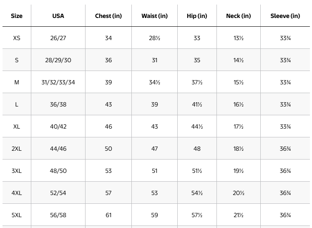The width and height of the screenshot is (312, 228).
Task: Click the S neck value 14½
Action: [x=239, y=60]
